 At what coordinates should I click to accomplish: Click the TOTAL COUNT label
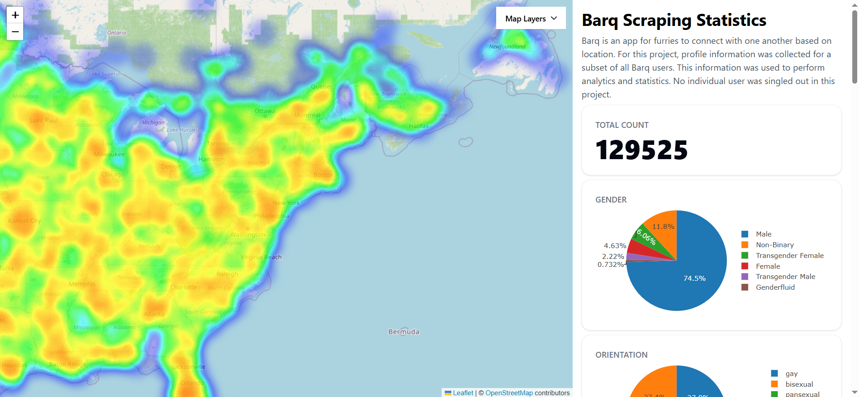point(622,125)
